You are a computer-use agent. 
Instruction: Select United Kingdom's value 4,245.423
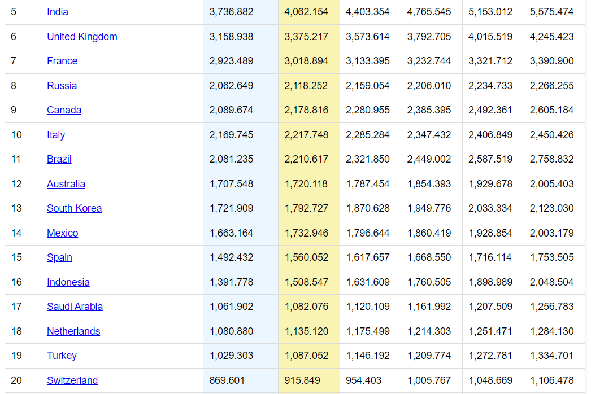click(551, 37)
